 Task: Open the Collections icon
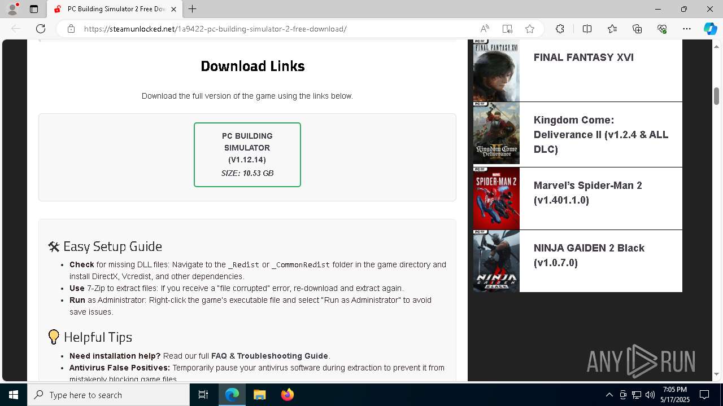pos(637,29)
